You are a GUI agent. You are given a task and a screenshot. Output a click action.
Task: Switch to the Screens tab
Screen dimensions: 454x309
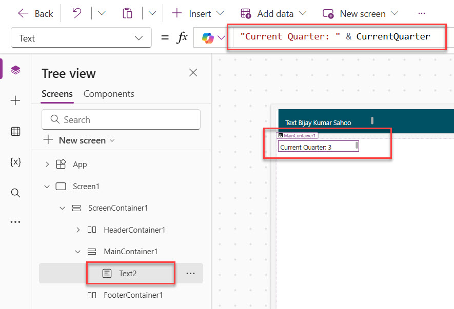click(57, 94)
